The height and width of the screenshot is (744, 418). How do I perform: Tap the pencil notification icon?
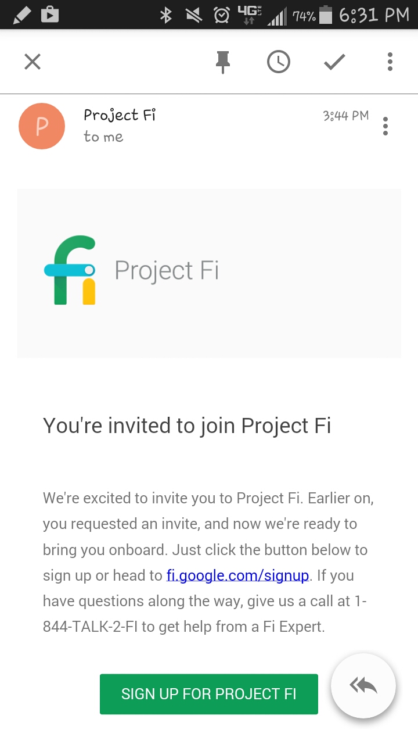click(21, 15)
